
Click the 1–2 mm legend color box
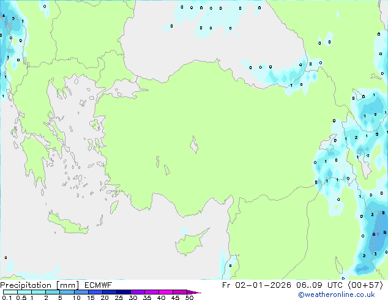(x=39, y=292)
